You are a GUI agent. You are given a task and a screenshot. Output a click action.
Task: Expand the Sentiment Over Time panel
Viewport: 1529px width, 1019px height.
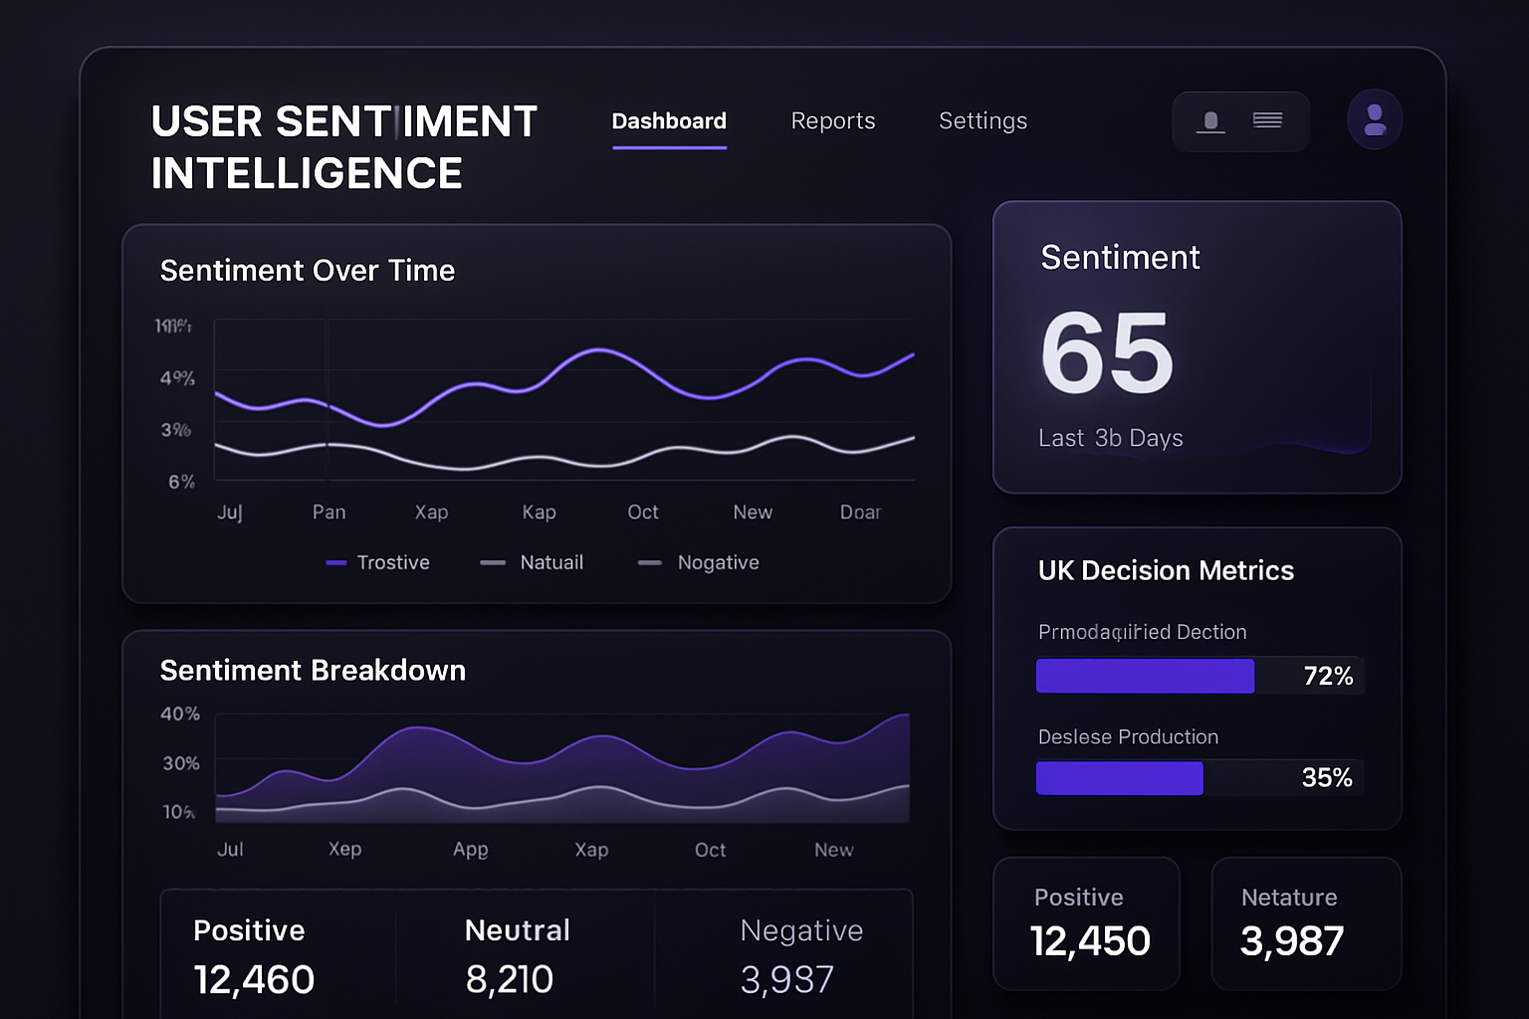[308, 270]
